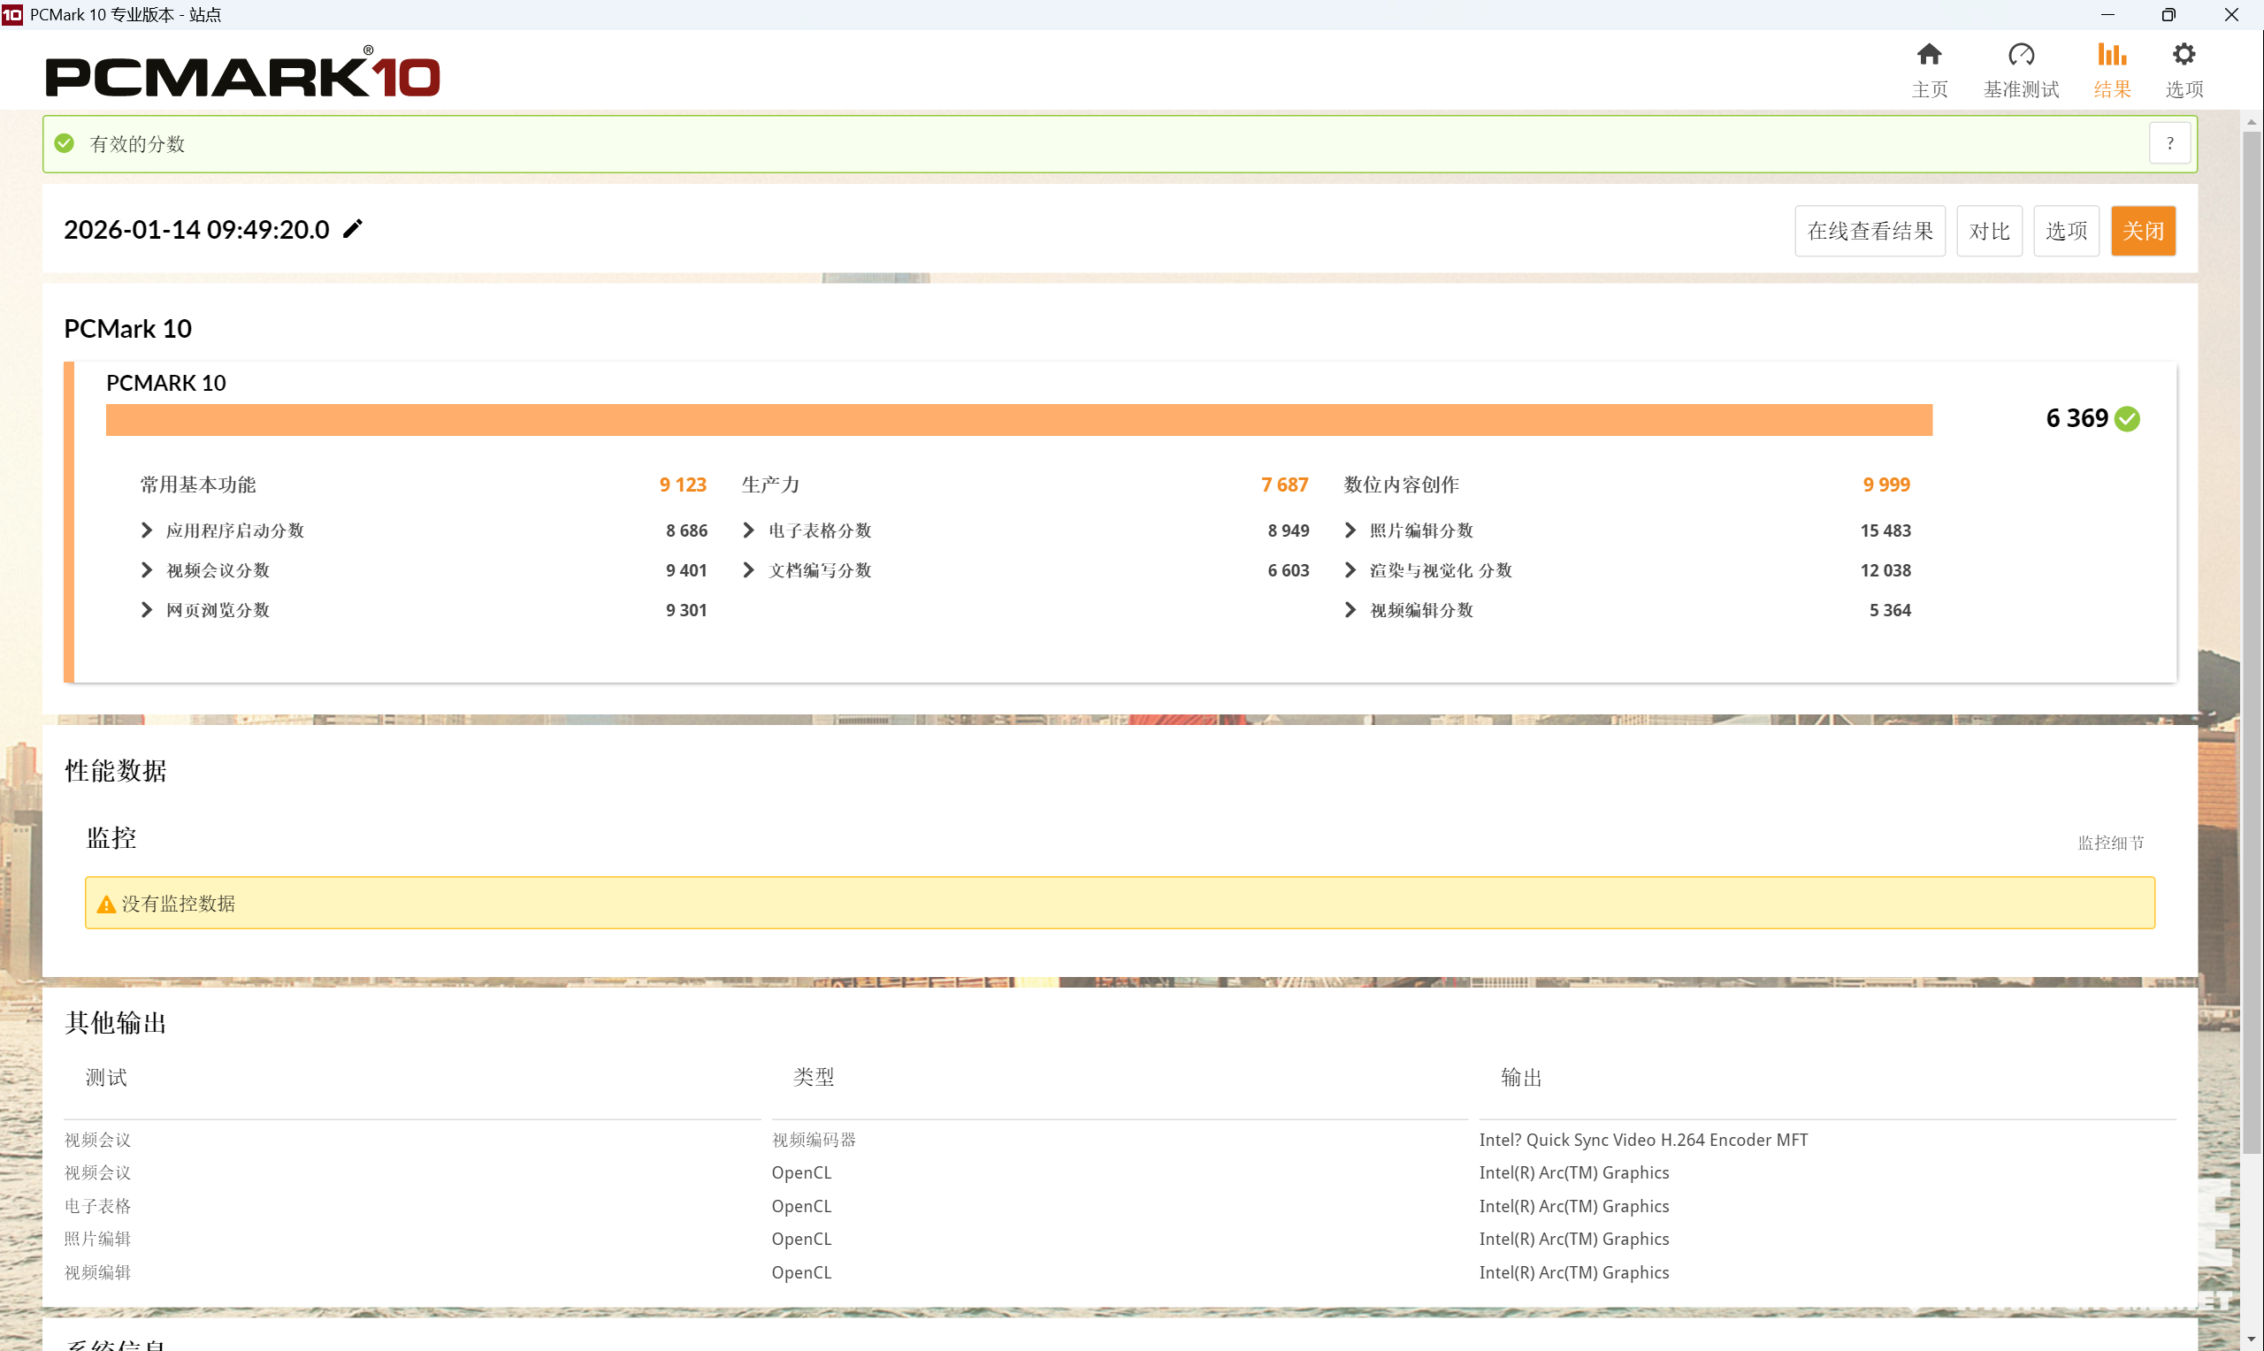Click the green check beside 6 369 score
The height and width of the screenshot is (1351, 2264).
click(2127, 419)
